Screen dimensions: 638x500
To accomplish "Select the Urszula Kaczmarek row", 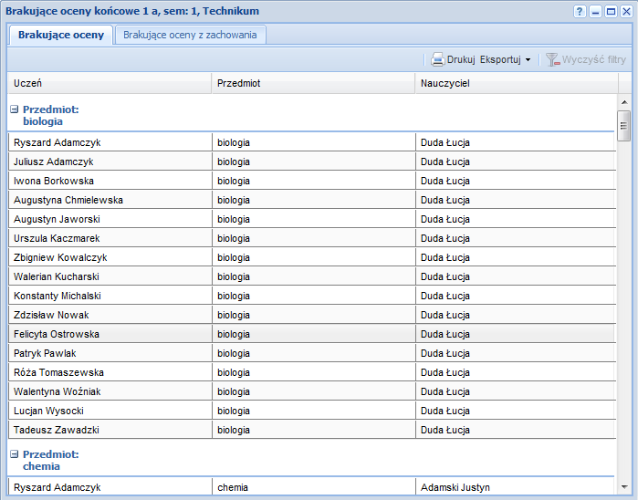I will tap(312, 238).
